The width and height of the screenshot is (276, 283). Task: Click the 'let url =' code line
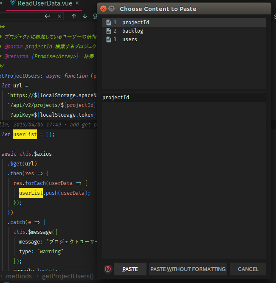coord(15,85)
